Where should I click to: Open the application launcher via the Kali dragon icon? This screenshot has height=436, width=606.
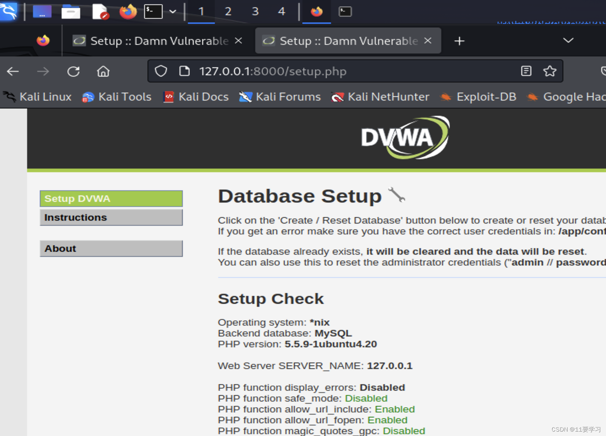(x=9, y=11)
